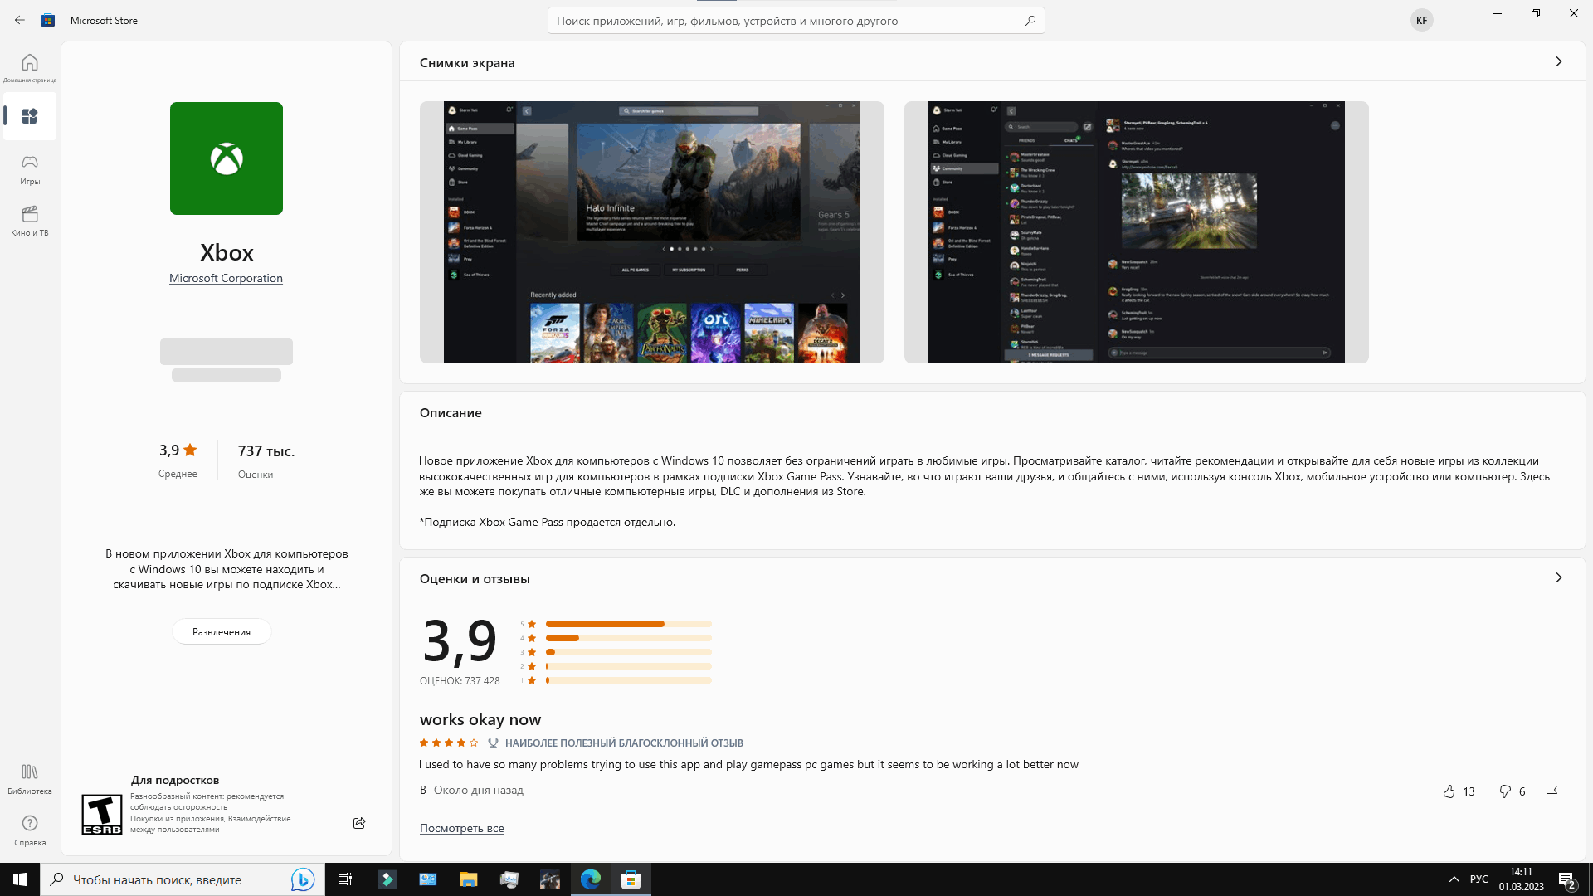The height and width of the screenshot is (896, 1593).
Task: Open the Библиотека library section
Action: (30, 779)
